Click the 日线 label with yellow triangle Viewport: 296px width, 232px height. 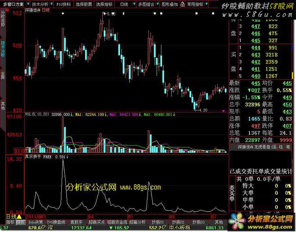(11, 216)
